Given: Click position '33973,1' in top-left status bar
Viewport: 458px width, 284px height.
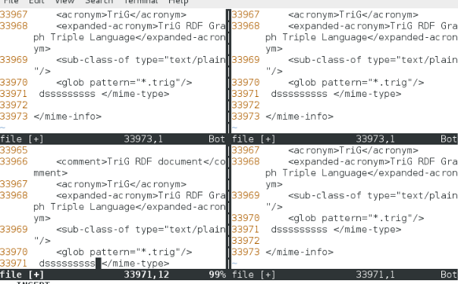Looking at the screenshot, I should tap(143, 139).
